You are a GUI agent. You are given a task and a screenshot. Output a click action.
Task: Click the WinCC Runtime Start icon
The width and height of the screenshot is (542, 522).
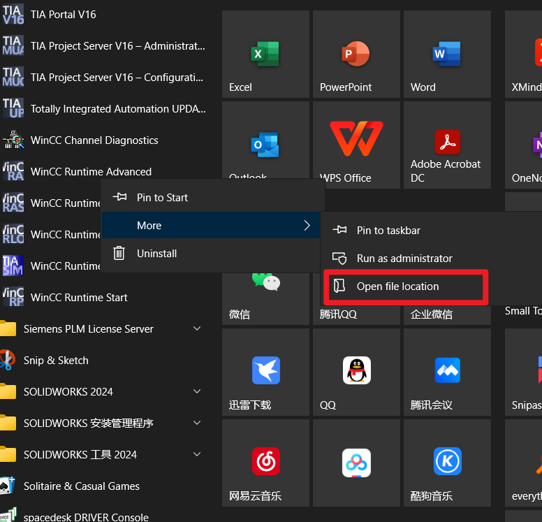pos(13,297)
